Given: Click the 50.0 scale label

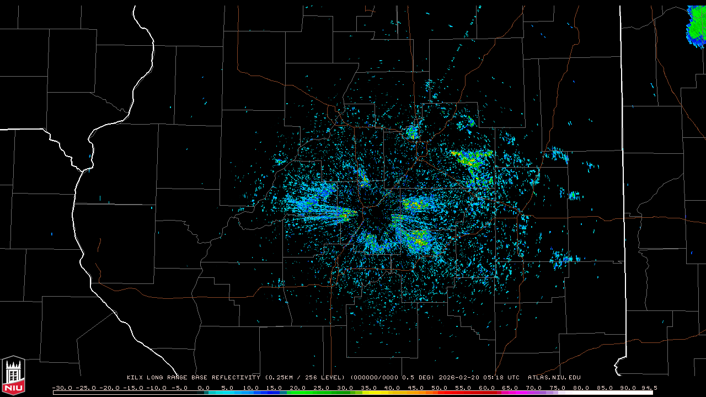Looking at the screenshot, I should pos(440,388).
